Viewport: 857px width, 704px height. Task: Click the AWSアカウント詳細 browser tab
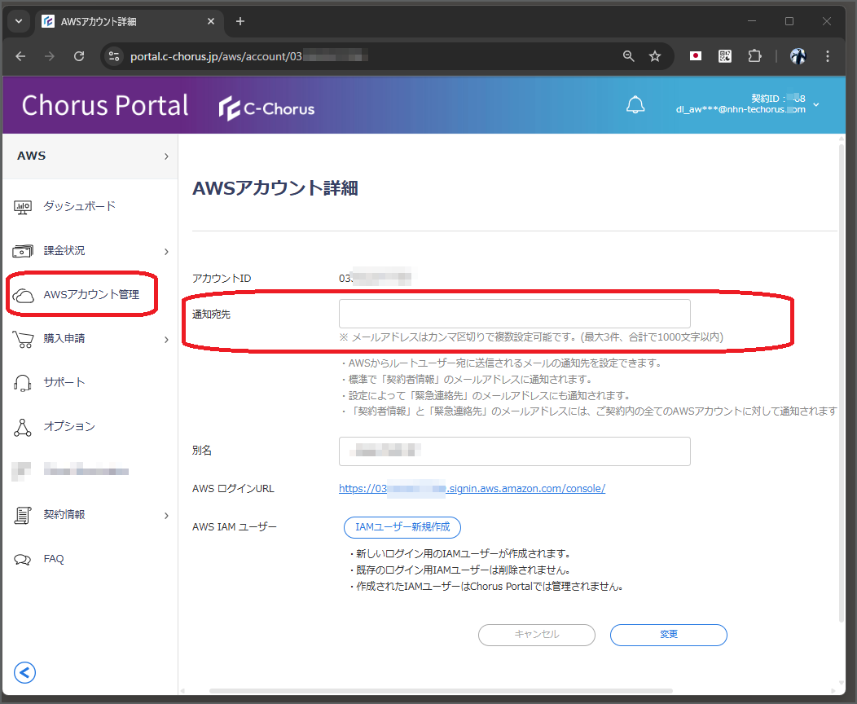(x=130, y=21)
